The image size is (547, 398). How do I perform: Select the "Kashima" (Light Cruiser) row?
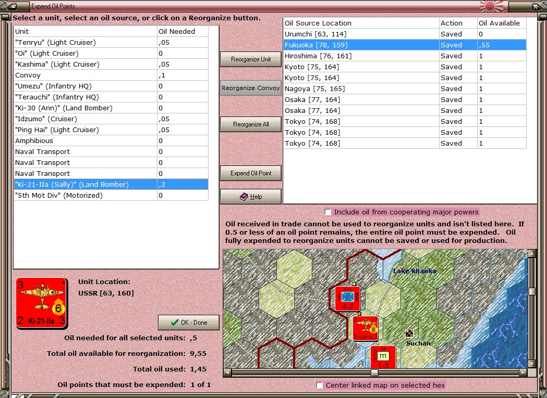click(111, 65)
